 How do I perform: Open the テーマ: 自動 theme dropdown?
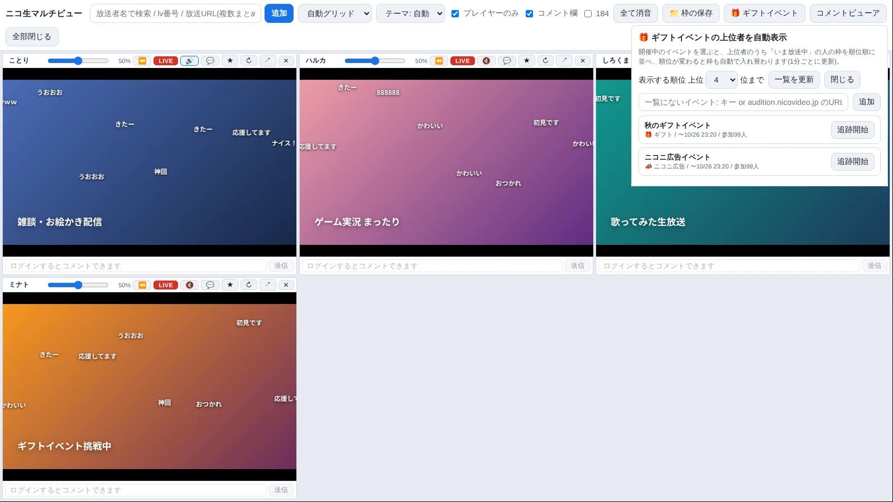click(410, 13)
